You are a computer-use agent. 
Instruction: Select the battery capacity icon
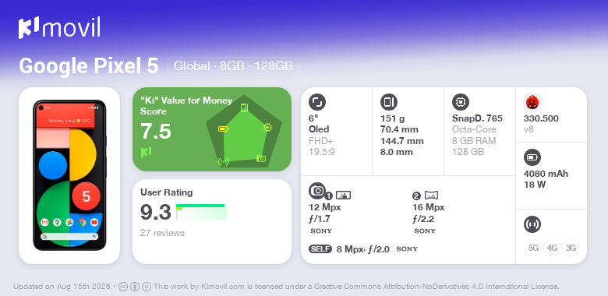coord(532,157)
